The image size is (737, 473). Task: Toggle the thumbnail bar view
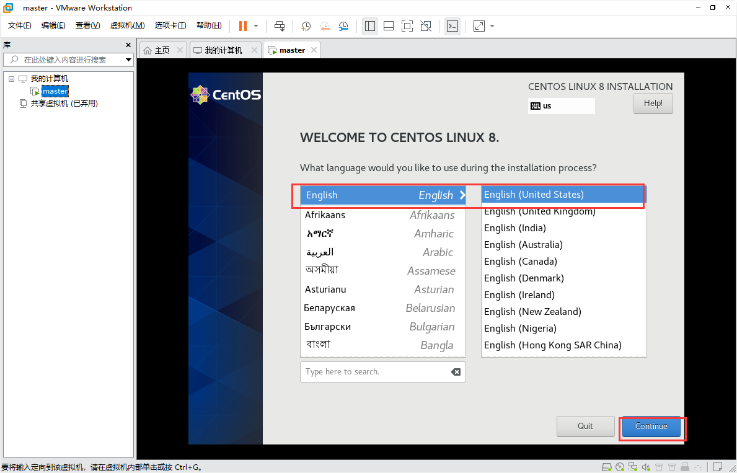point(389,26)
